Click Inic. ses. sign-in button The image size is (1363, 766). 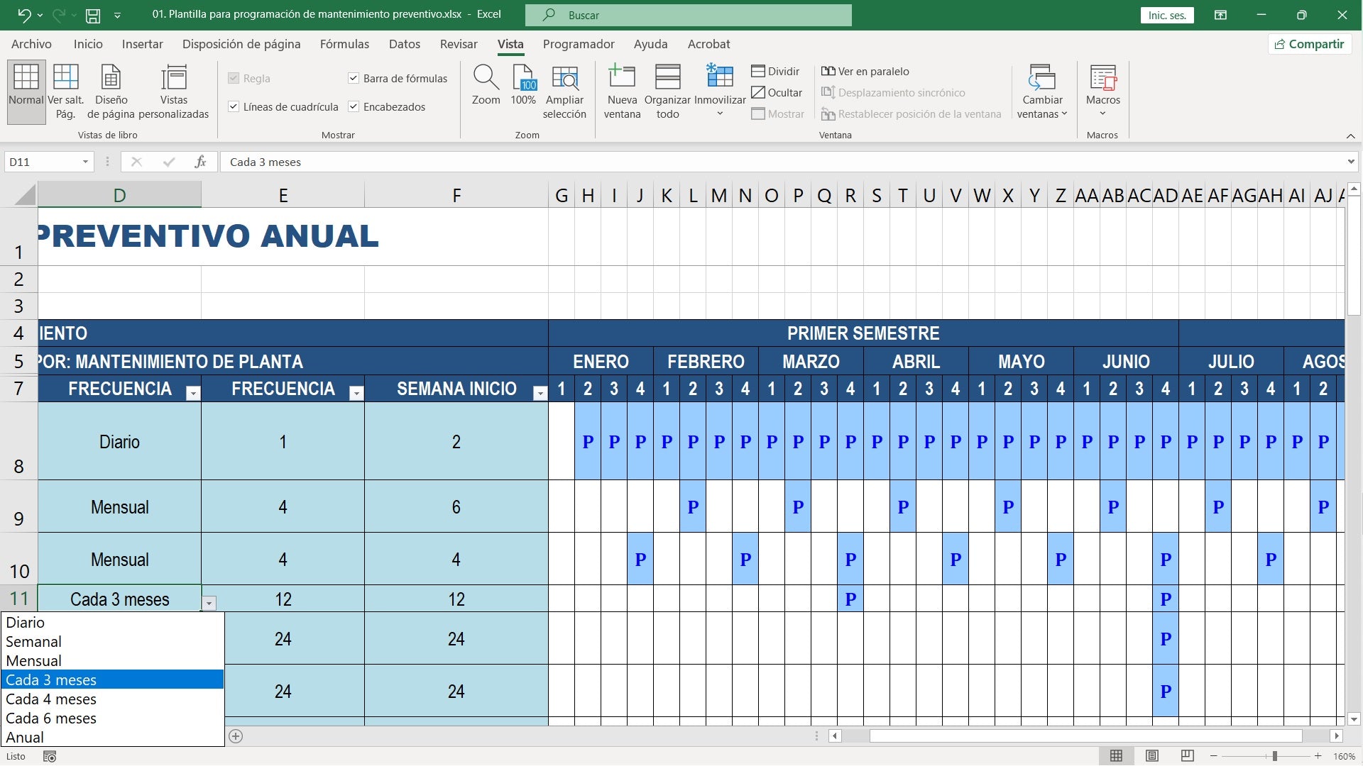pos(1167,15)
